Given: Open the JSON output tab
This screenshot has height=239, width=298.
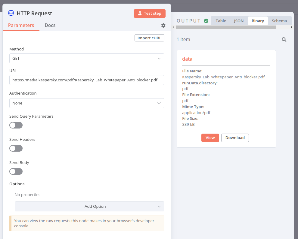Looking at the screenshot, I should tap(239, 21).
